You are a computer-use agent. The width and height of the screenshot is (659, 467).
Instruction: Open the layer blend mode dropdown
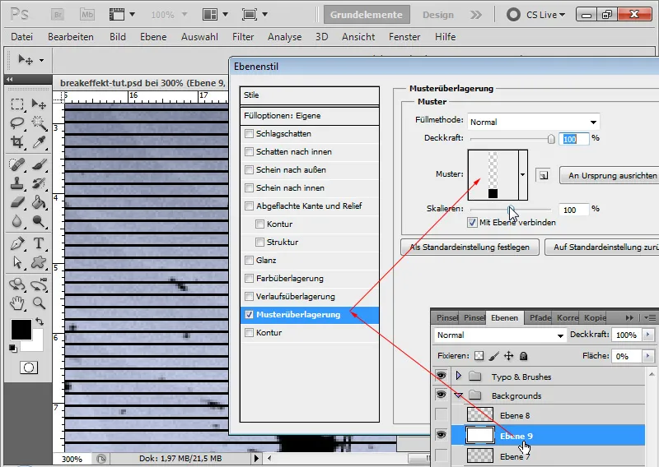500,335
